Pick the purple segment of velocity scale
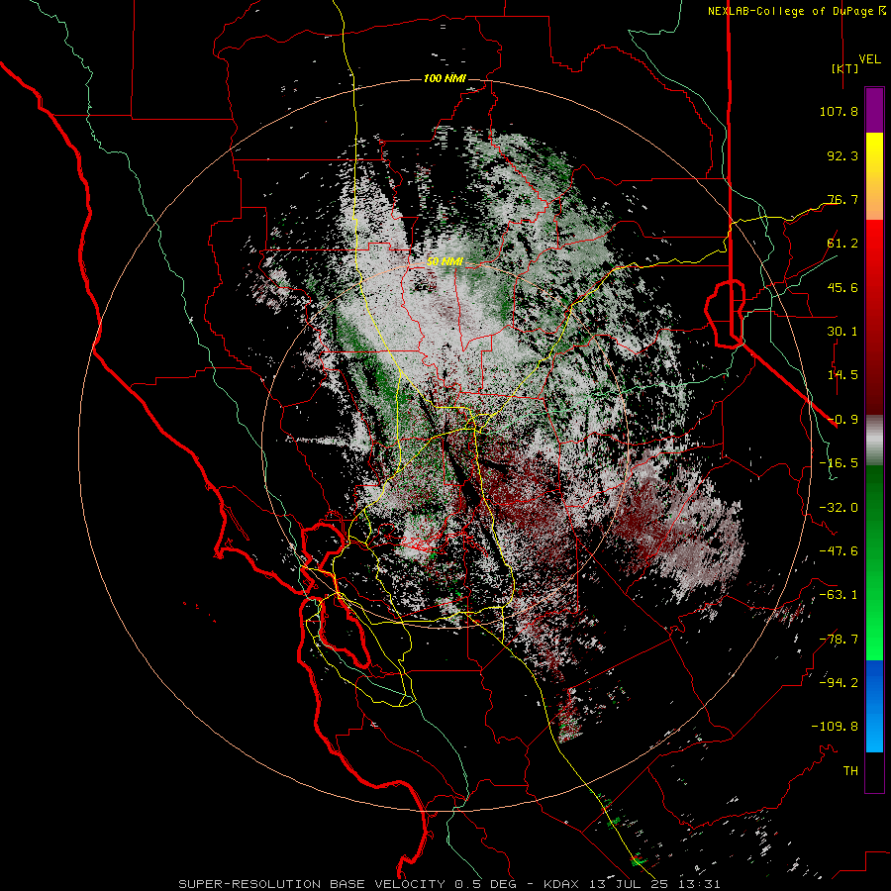This screenshot has height=891, width=891. 874,110
